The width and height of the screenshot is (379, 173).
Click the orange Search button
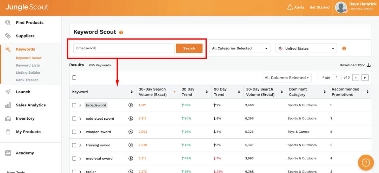pyautogui.click(x=189, y=48)
